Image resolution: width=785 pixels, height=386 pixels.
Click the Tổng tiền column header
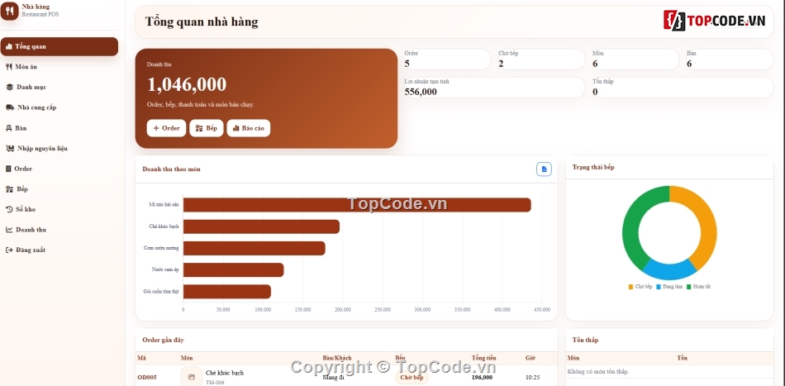[484, 358]
